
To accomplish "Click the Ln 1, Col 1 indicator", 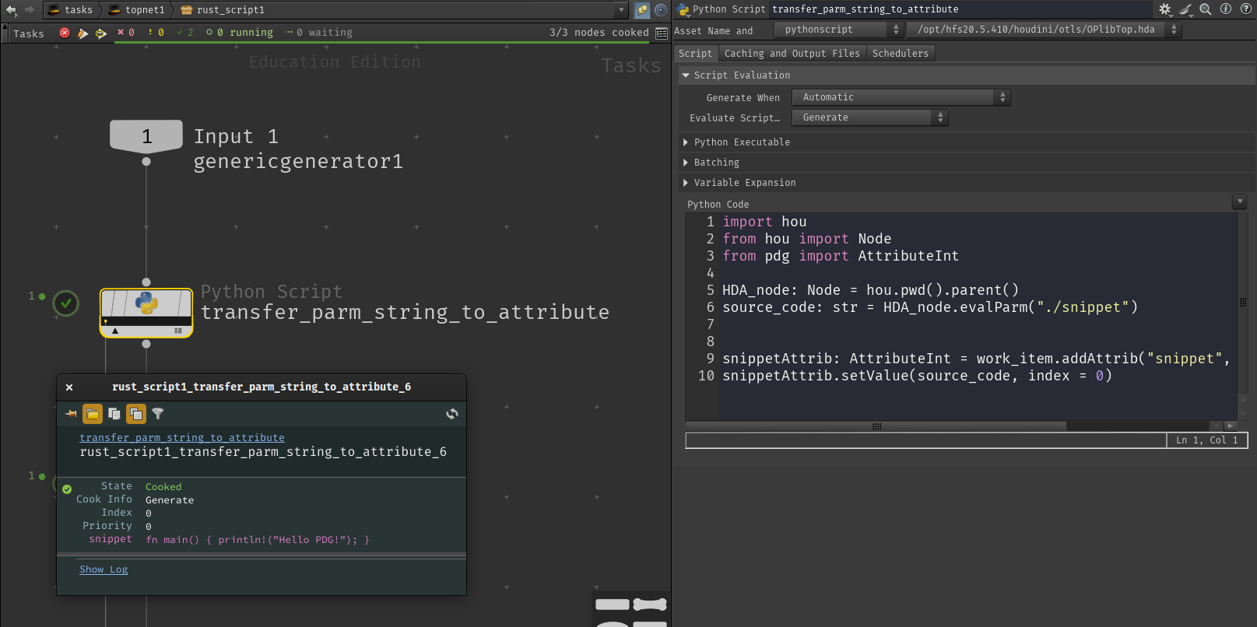I will [x=1206, y=440].
